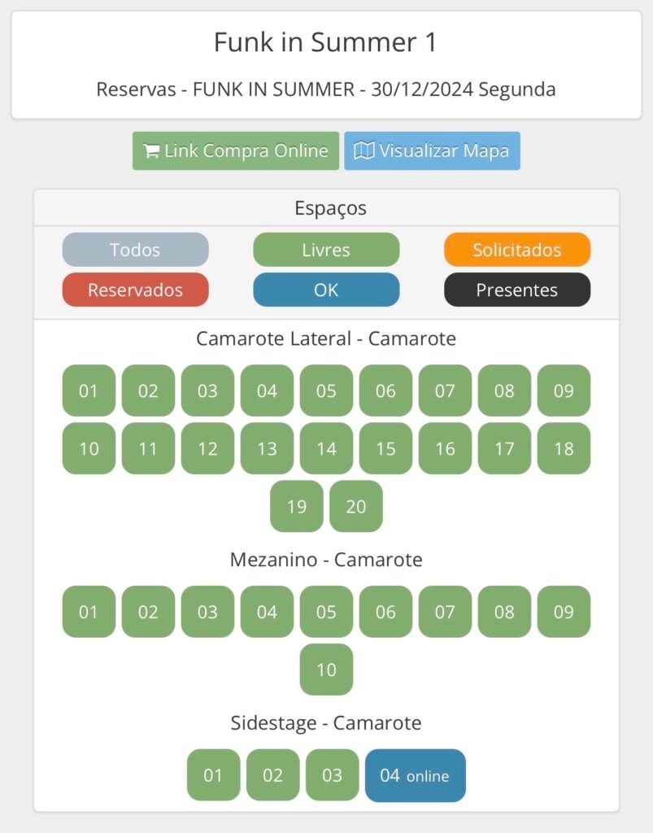The width and height of the screenshot is (653, 833).
Task: Select the blue OK filter
Action: tap(326, 290)
